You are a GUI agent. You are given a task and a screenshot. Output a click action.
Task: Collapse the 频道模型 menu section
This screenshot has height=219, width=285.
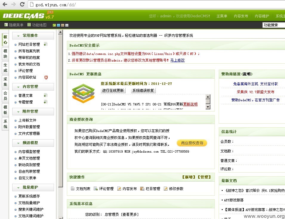click(33, 143)
